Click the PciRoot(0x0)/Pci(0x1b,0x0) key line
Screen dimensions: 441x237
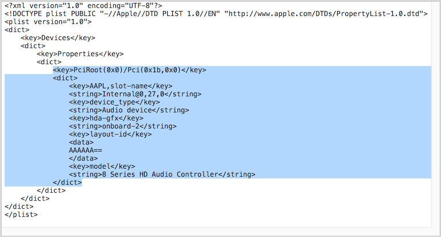(129, 70)
